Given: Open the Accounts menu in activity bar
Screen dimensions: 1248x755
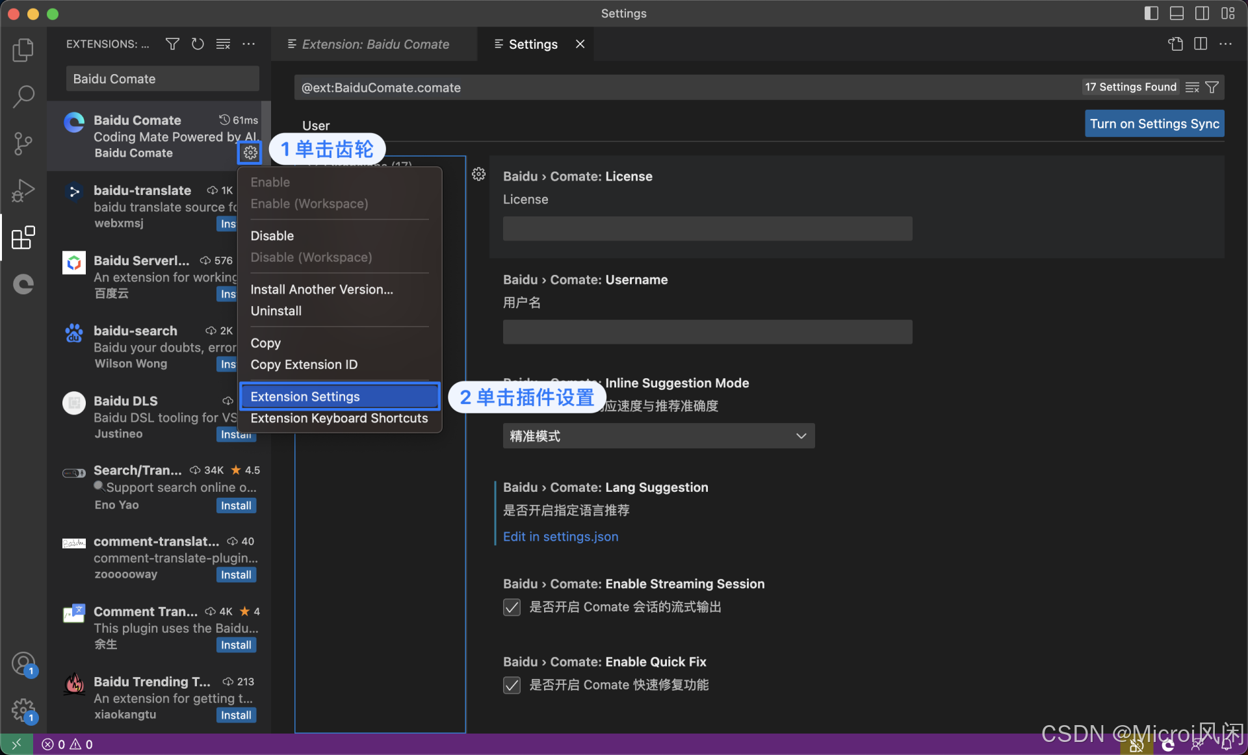Looking at the screenshot, I should (23, 664).
